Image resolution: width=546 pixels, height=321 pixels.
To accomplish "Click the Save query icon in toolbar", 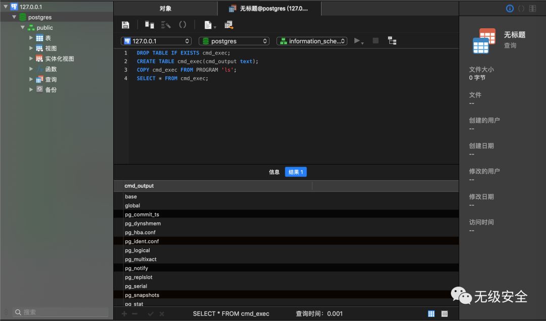I will (x=125, y=25).
